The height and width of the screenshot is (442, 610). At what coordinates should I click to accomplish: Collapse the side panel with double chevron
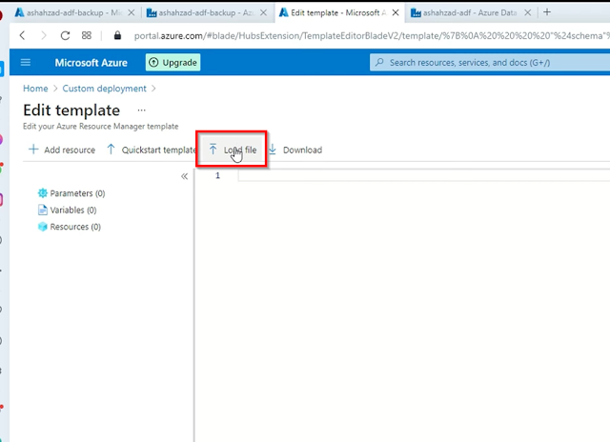[184, 176]
